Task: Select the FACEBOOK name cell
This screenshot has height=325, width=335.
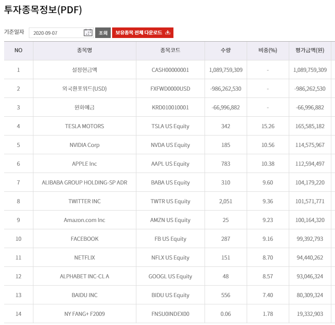Action: [85, 239]
